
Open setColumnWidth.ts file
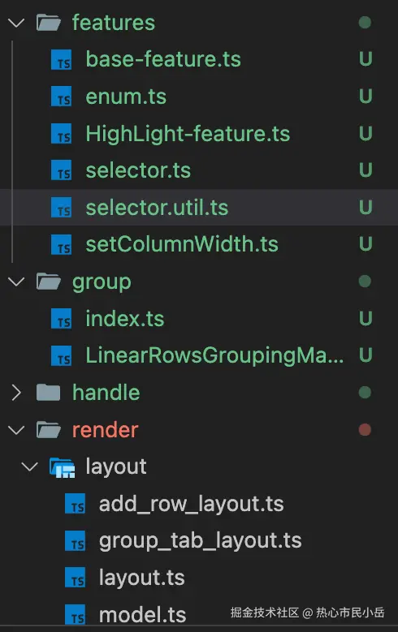[x=199, y=244]
